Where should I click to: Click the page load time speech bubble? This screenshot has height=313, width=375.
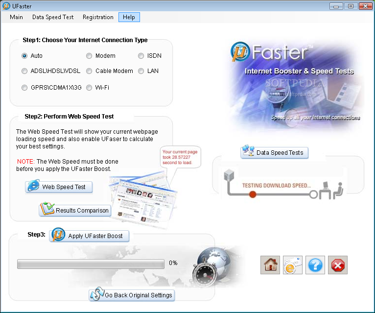(x=180, y=157)
